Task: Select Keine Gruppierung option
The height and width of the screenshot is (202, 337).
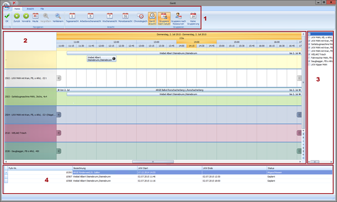Action: point(193,18)
